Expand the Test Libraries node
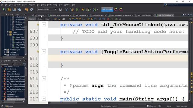The width and height of the screenshot is (193, 108). point(5,55)
